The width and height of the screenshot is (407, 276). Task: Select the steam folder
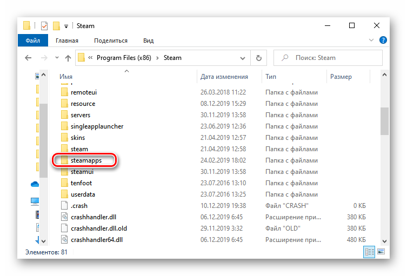[x=79, y=149]
